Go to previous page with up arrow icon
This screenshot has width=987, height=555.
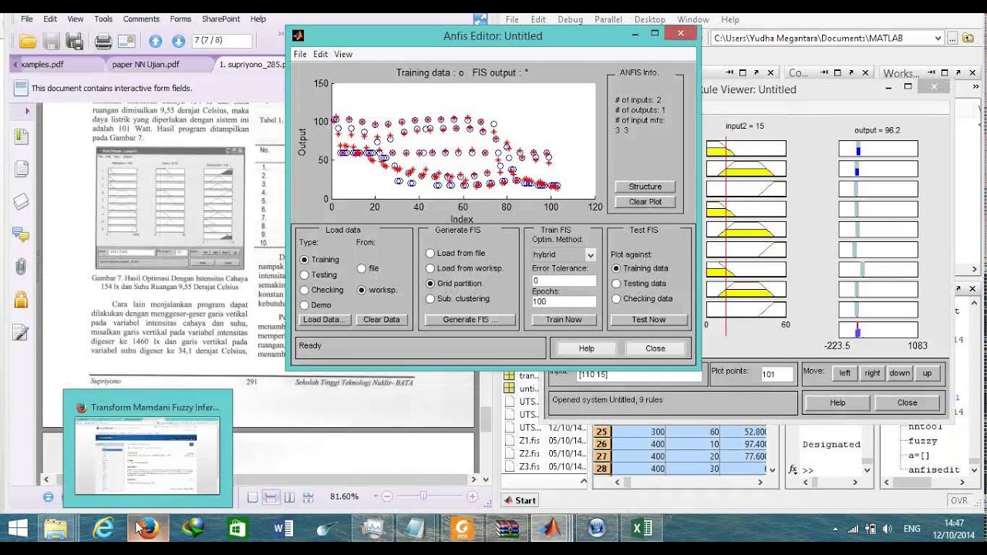point(156,41)
